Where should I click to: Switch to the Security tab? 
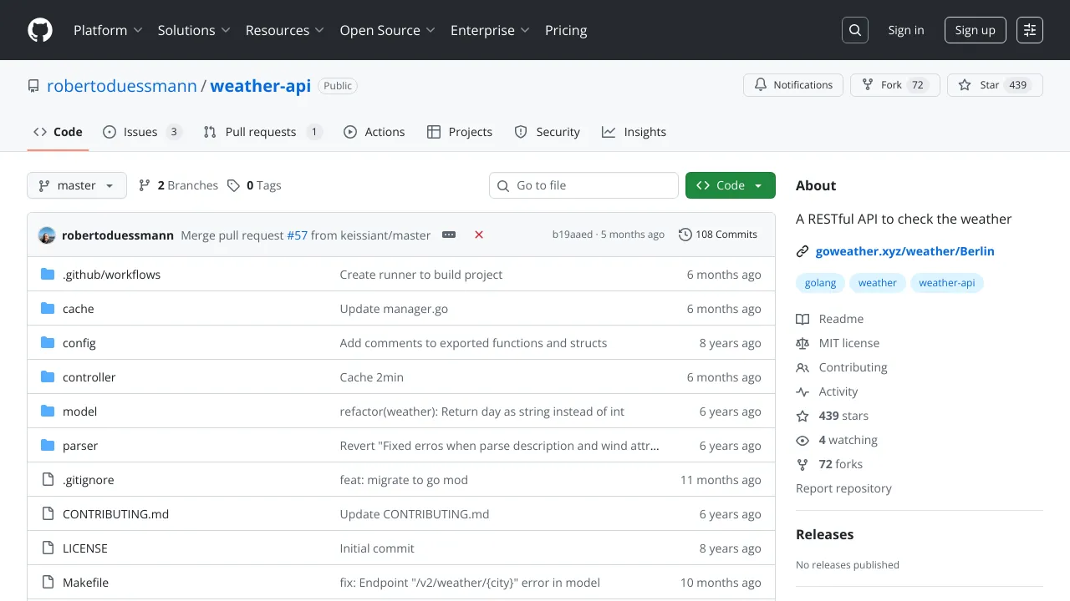point(548,132)
